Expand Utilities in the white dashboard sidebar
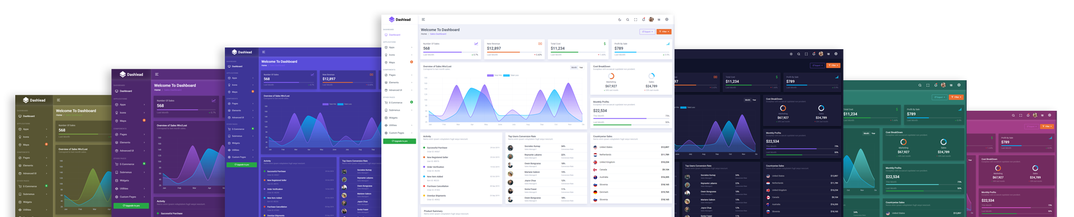This screenshot has width=1074, height=217. click(399, 125)
